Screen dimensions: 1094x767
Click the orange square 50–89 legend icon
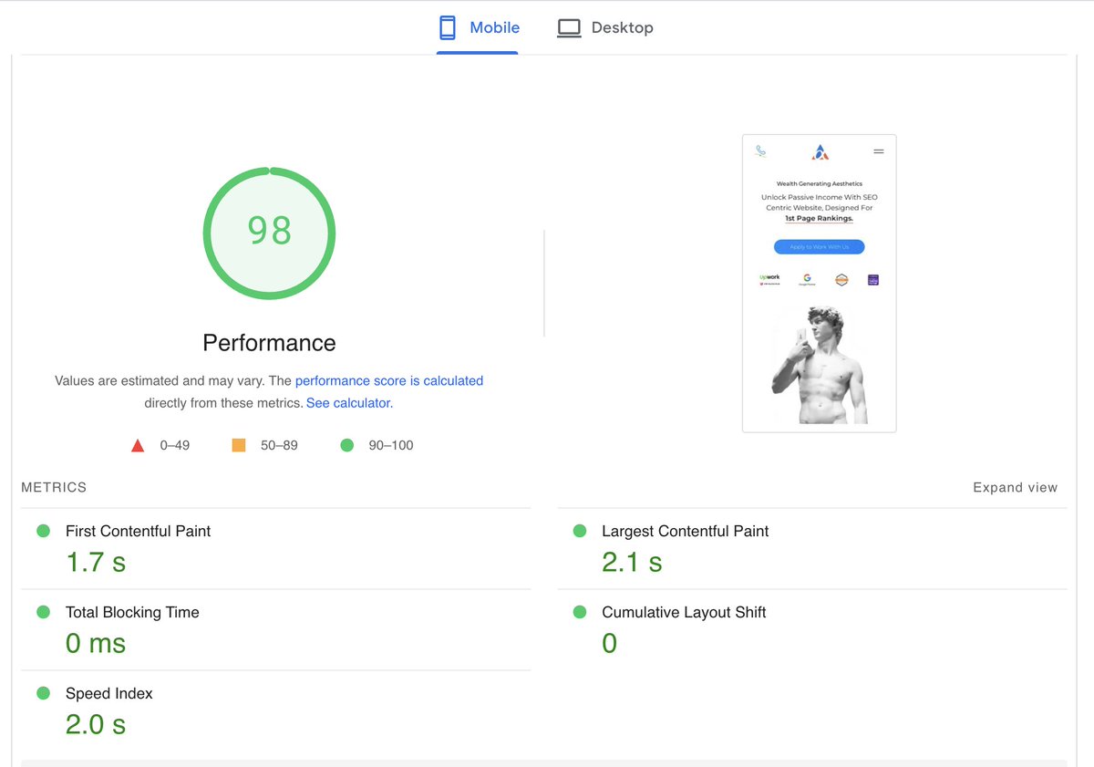coord(239,446)
